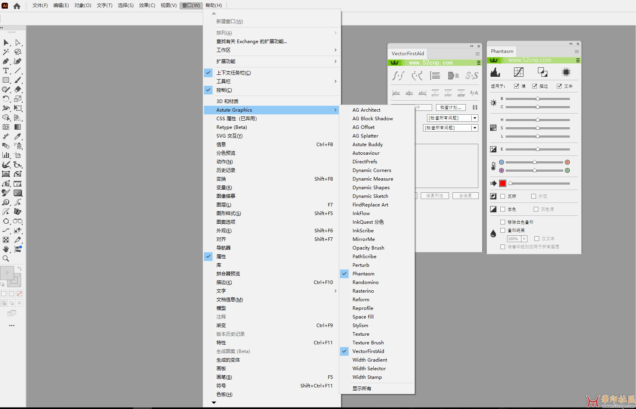This screenshot has width=636, height=409.
Task: Adjust the B brightness slider
Action: pos(538,99)
